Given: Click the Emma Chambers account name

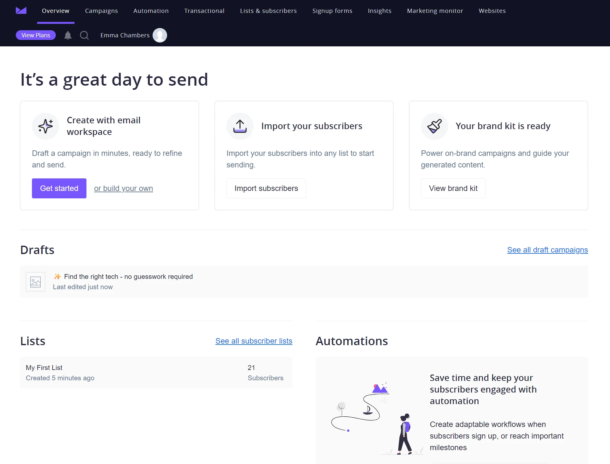Looking at the screenshot, I should click(125, 35).
